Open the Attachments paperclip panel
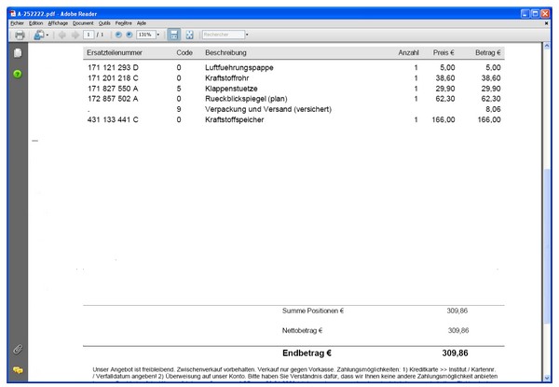The image size is (559, 387). [17, 349]
